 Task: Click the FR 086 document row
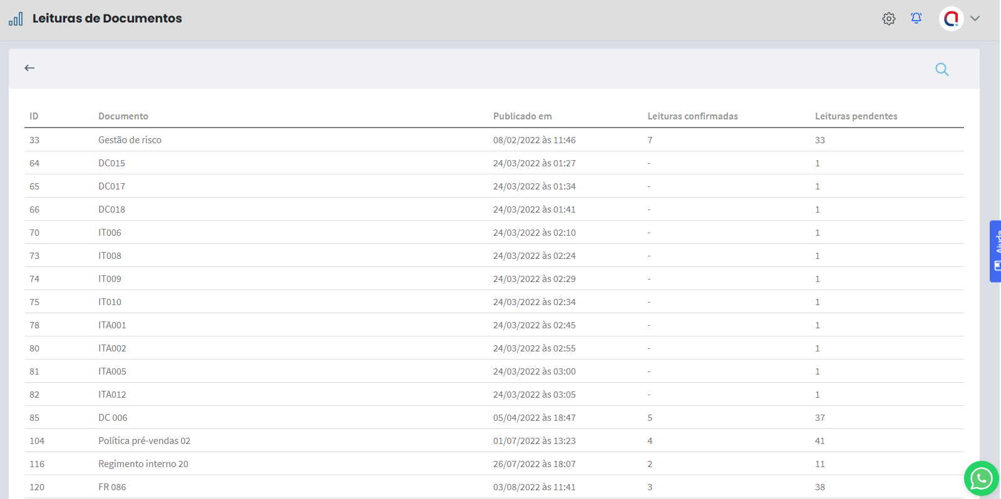(x=112, y=487)
